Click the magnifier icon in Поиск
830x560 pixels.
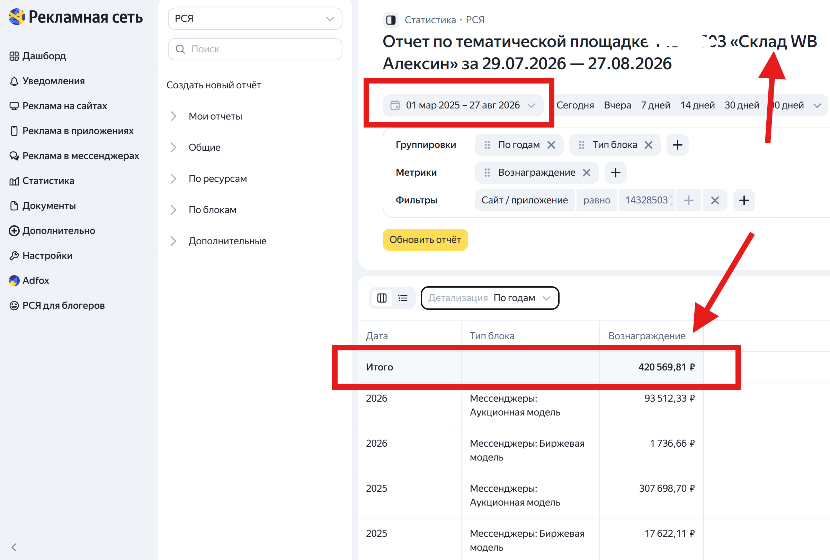(180, 49)
